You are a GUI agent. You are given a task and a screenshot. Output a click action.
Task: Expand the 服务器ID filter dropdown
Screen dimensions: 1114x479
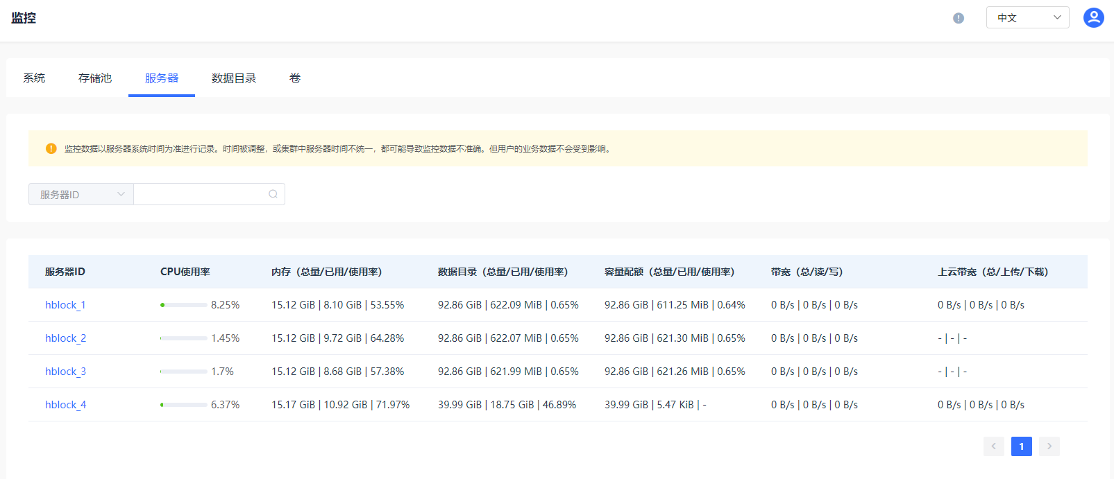click(x=81, y=194)
